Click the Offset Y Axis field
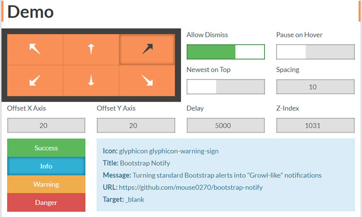 tap(135, 125)
